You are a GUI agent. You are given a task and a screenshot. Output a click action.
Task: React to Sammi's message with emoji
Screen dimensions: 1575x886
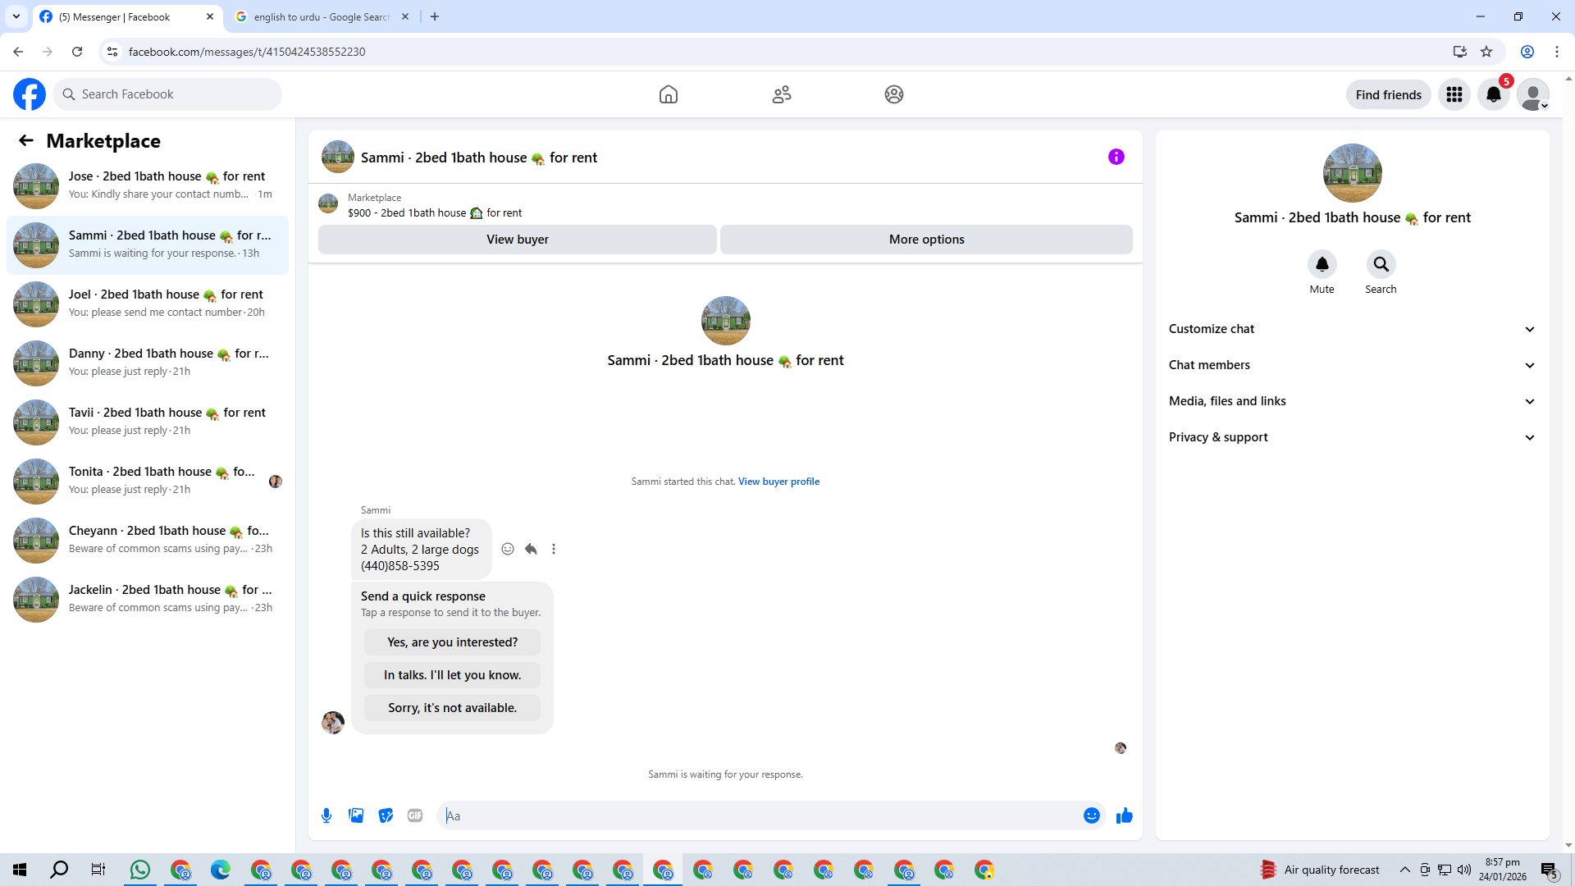[x=508, y=549]
